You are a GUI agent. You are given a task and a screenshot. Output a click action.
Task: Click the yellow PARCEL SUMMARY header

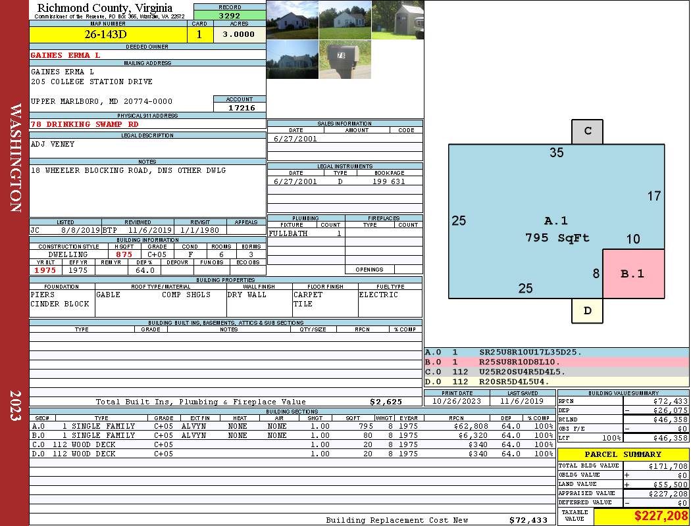[623, 454]
